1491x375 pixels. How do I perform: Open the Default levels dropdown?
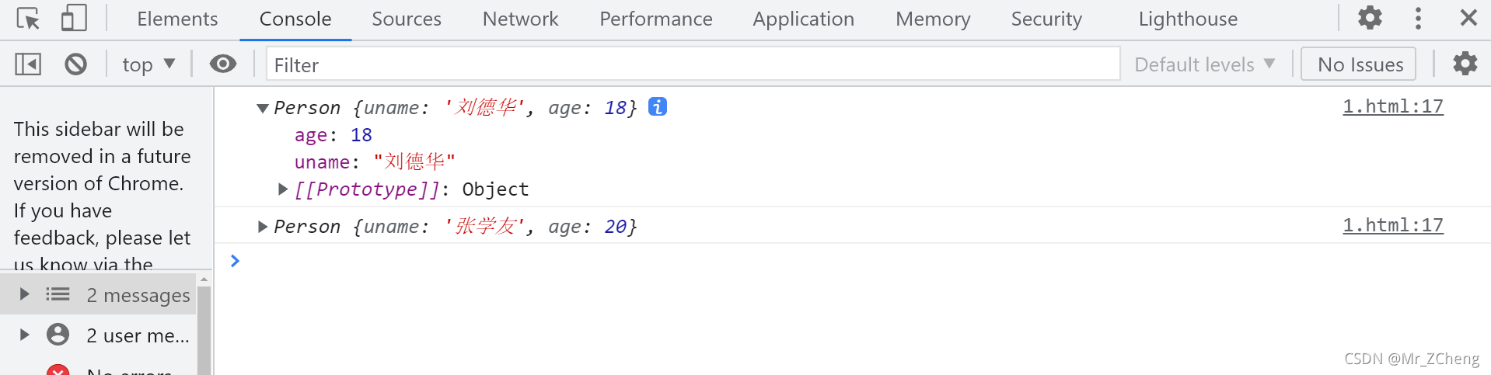tap(1204, 64)
